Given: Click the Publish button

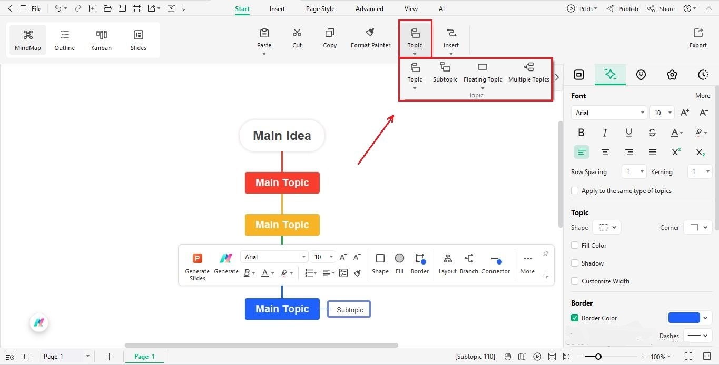Looking at the screenshot, I should click(627, 8).
